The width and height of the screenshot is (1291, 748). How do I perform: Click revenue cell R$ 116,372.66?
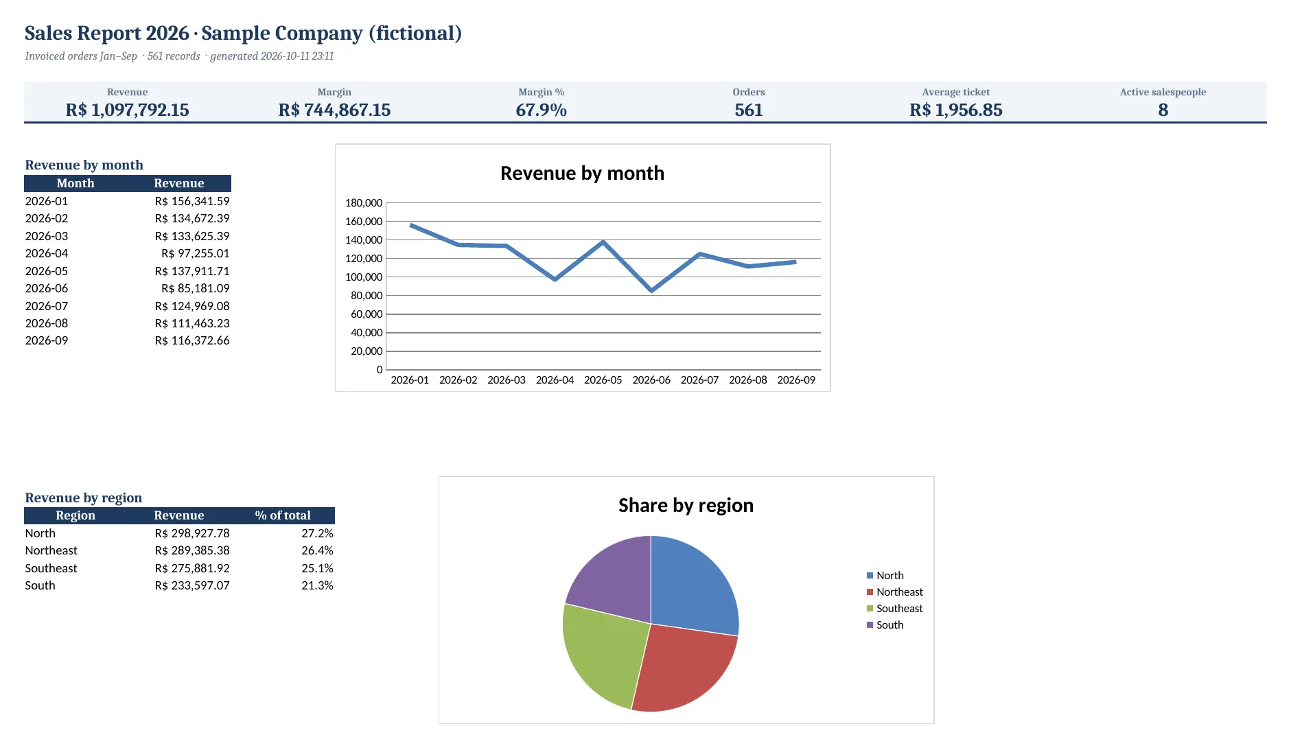point(192,340)
